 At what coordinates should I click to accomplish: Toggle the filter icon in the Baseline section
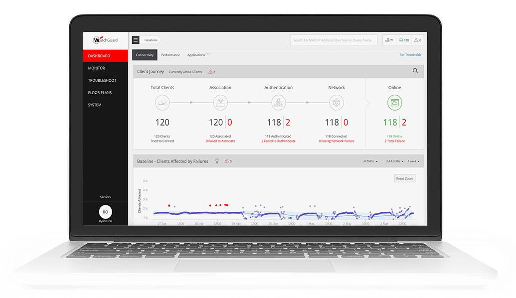pos(217,160)
